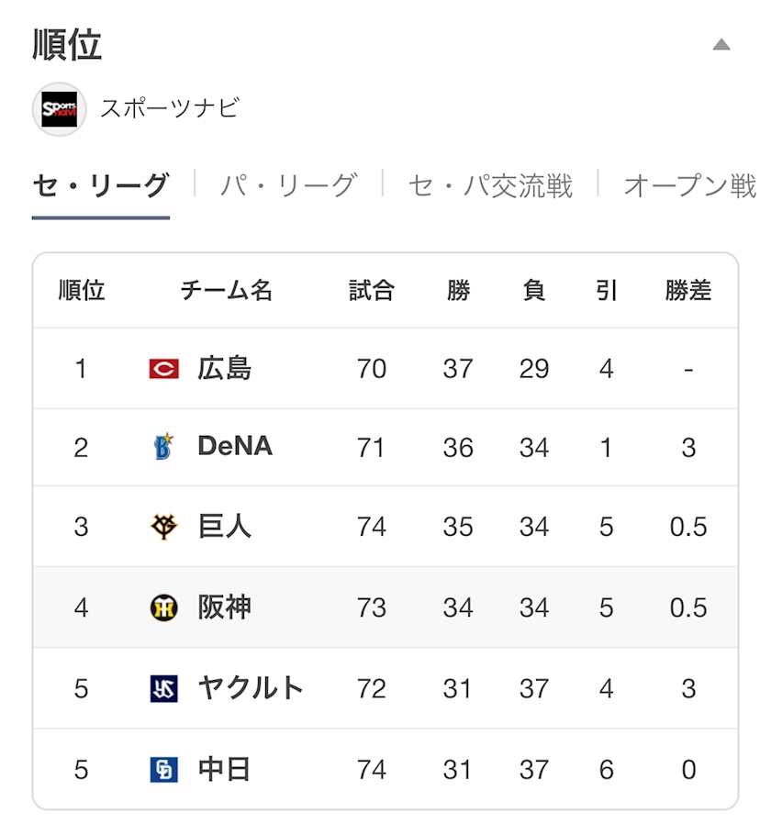Click the Giants team logo
This screenshot has height=835, width=771.
click(163, 527)
